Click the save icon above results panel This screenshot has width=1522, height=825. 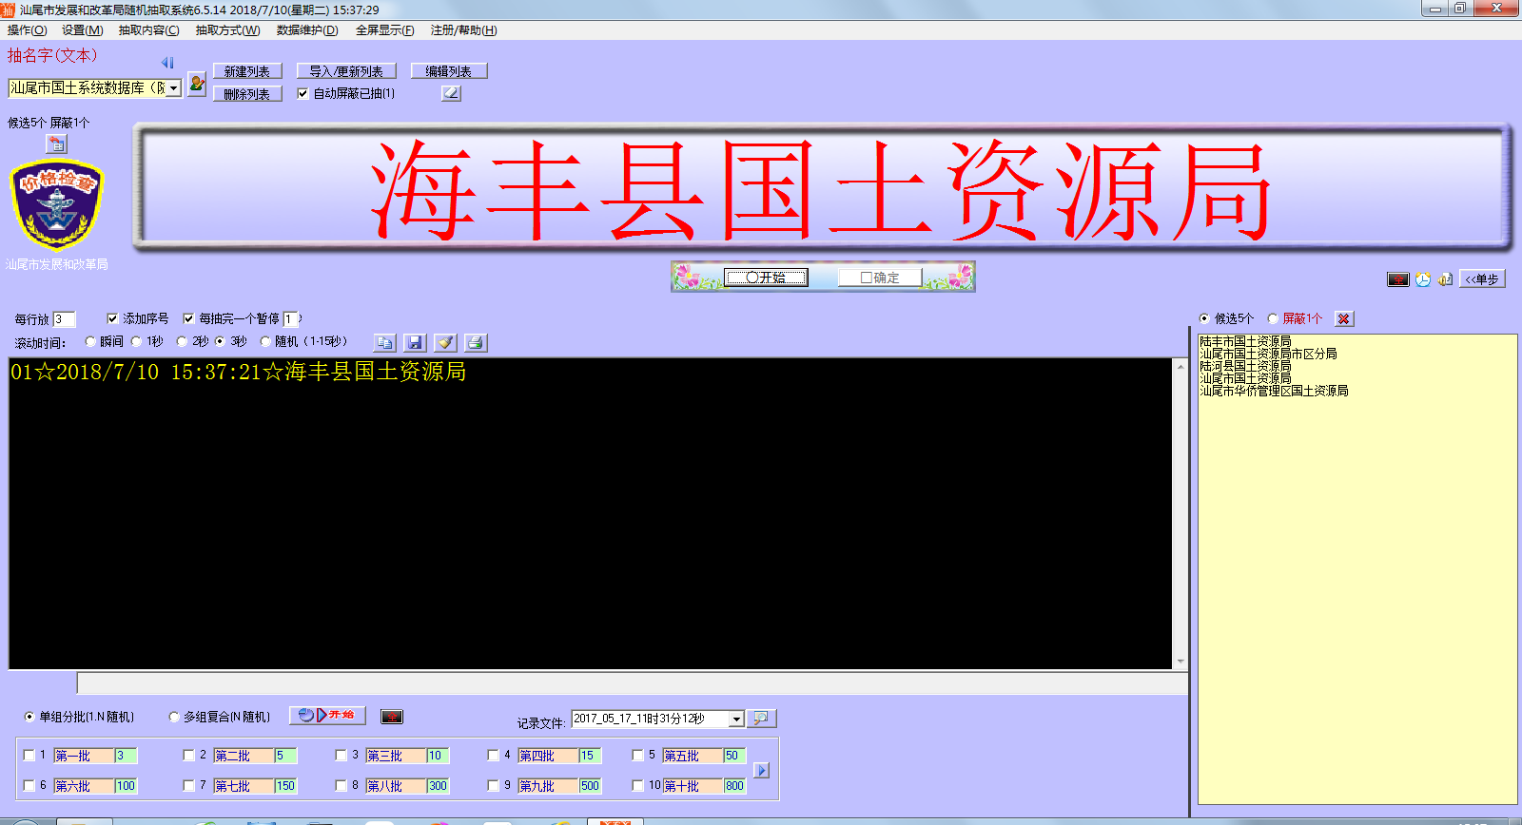pyautogui.click(x=415, y=343)
